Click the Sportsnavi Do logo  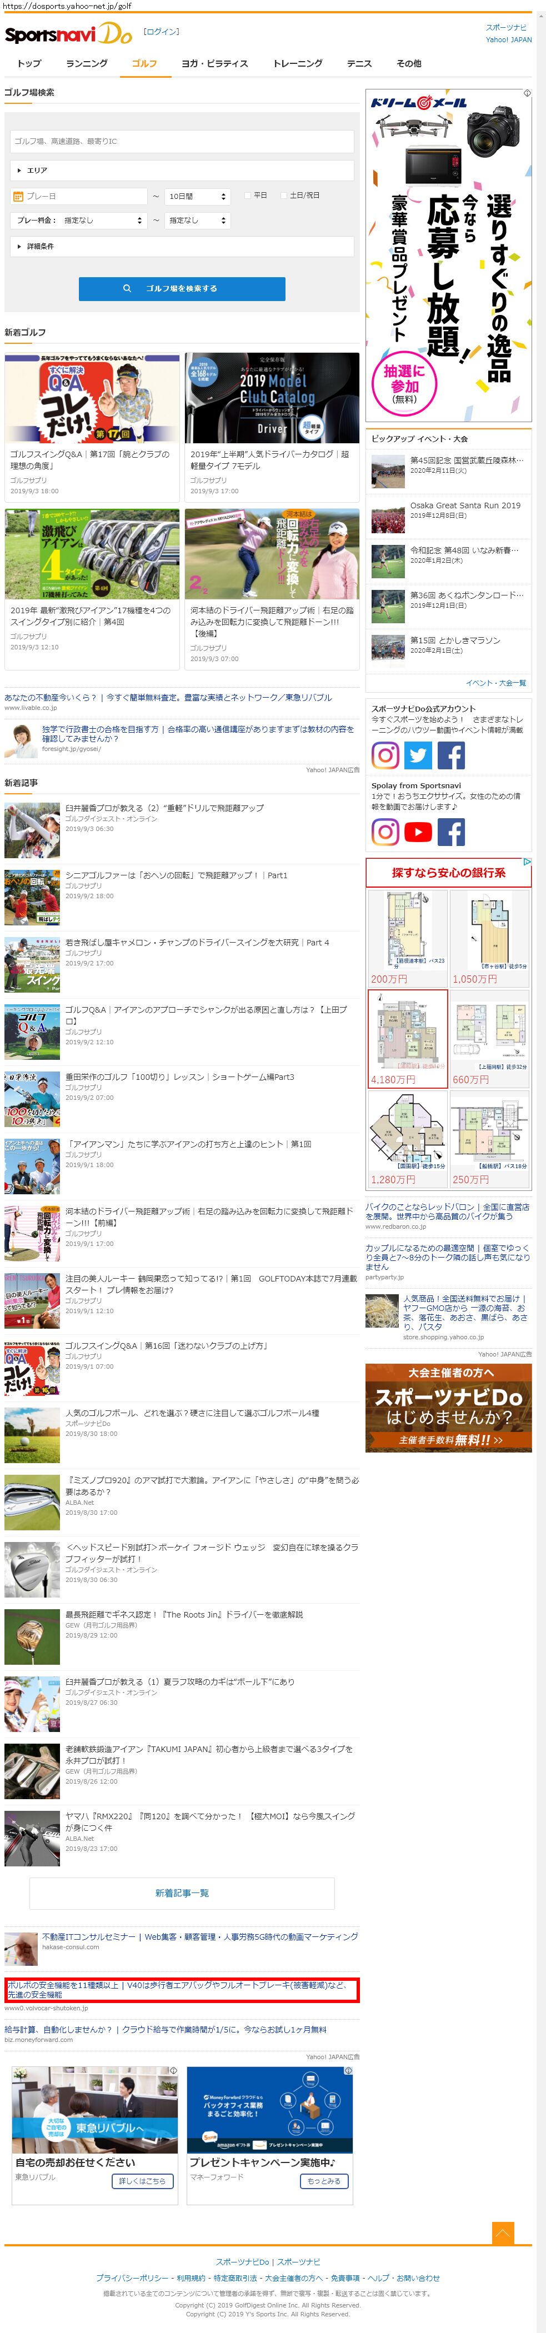pos(69,34)
